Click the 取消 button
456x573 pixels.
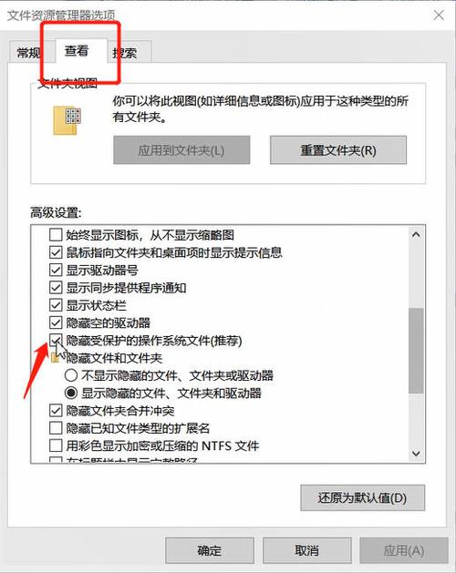[306, 550]
